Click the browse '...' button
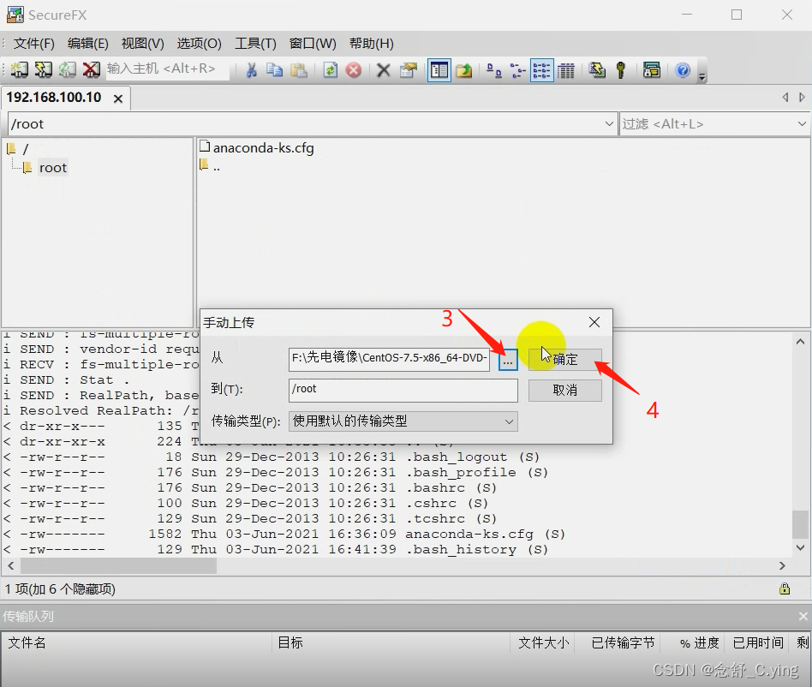The image size is (812, 687). pyautogui.click(x=507, y=359)
